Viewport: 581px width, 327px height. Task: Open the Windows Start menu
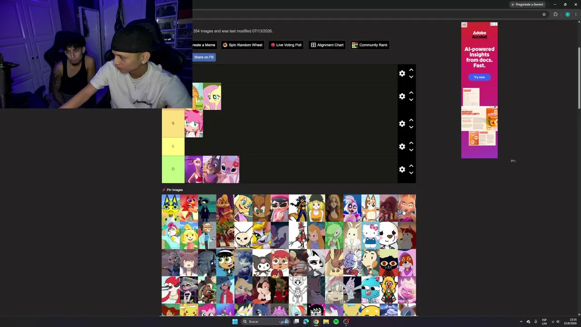tap(235, 322)
